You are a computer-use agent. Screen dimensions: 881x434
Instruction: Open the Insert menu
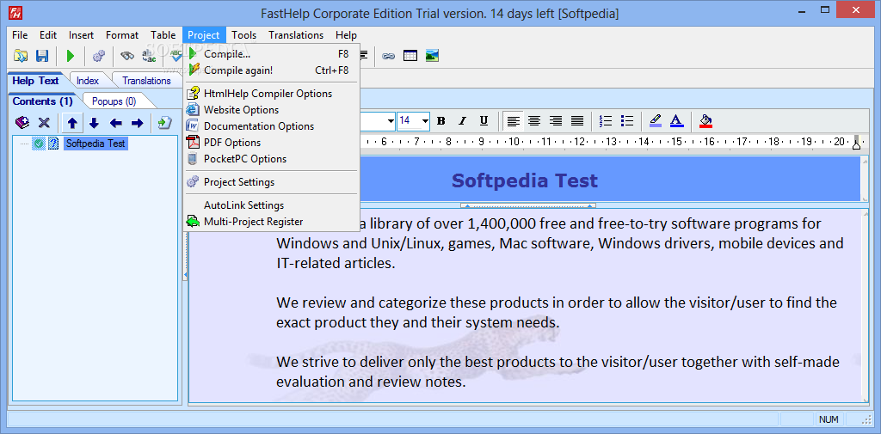pos(82,35)
